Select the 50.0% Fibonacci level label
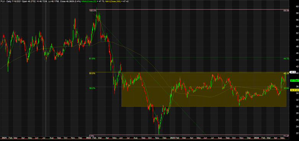 click(92, 73)
